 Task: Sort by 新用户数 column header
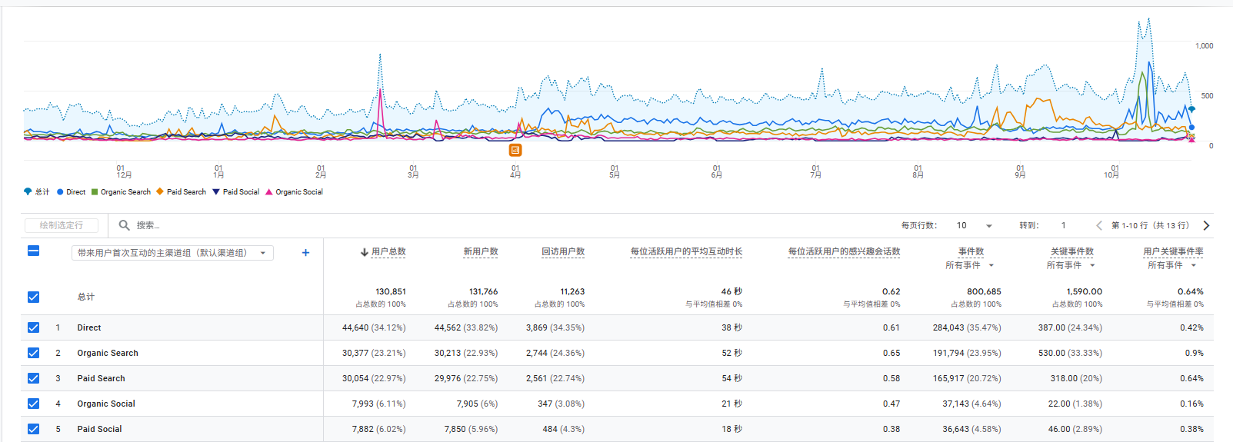click(480, 251)
